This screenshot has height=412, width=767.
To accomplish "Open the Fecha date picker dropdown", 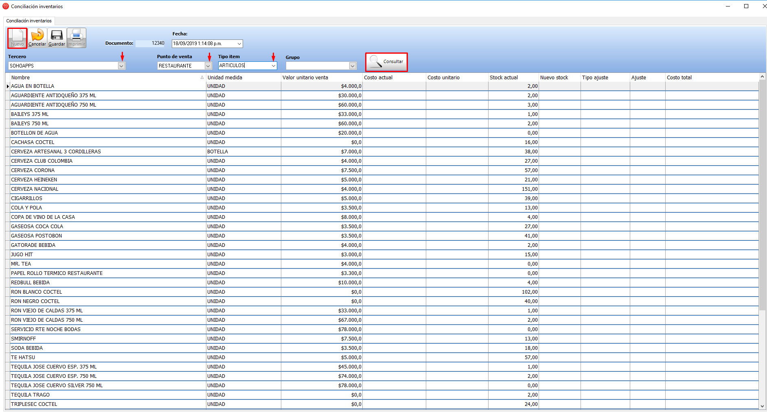I will 239,44.
